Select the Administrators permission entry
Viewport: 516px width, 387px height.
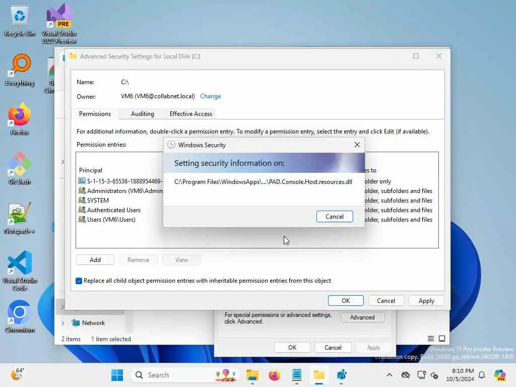click(x=120, y=191)
